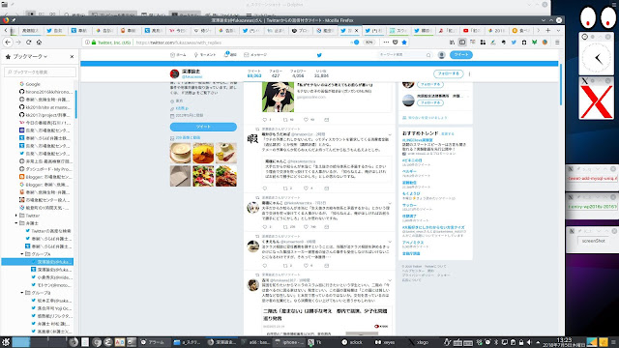
Task: Toggle the sidebar button in Firefox toolbar
Action: pos(462,43)
